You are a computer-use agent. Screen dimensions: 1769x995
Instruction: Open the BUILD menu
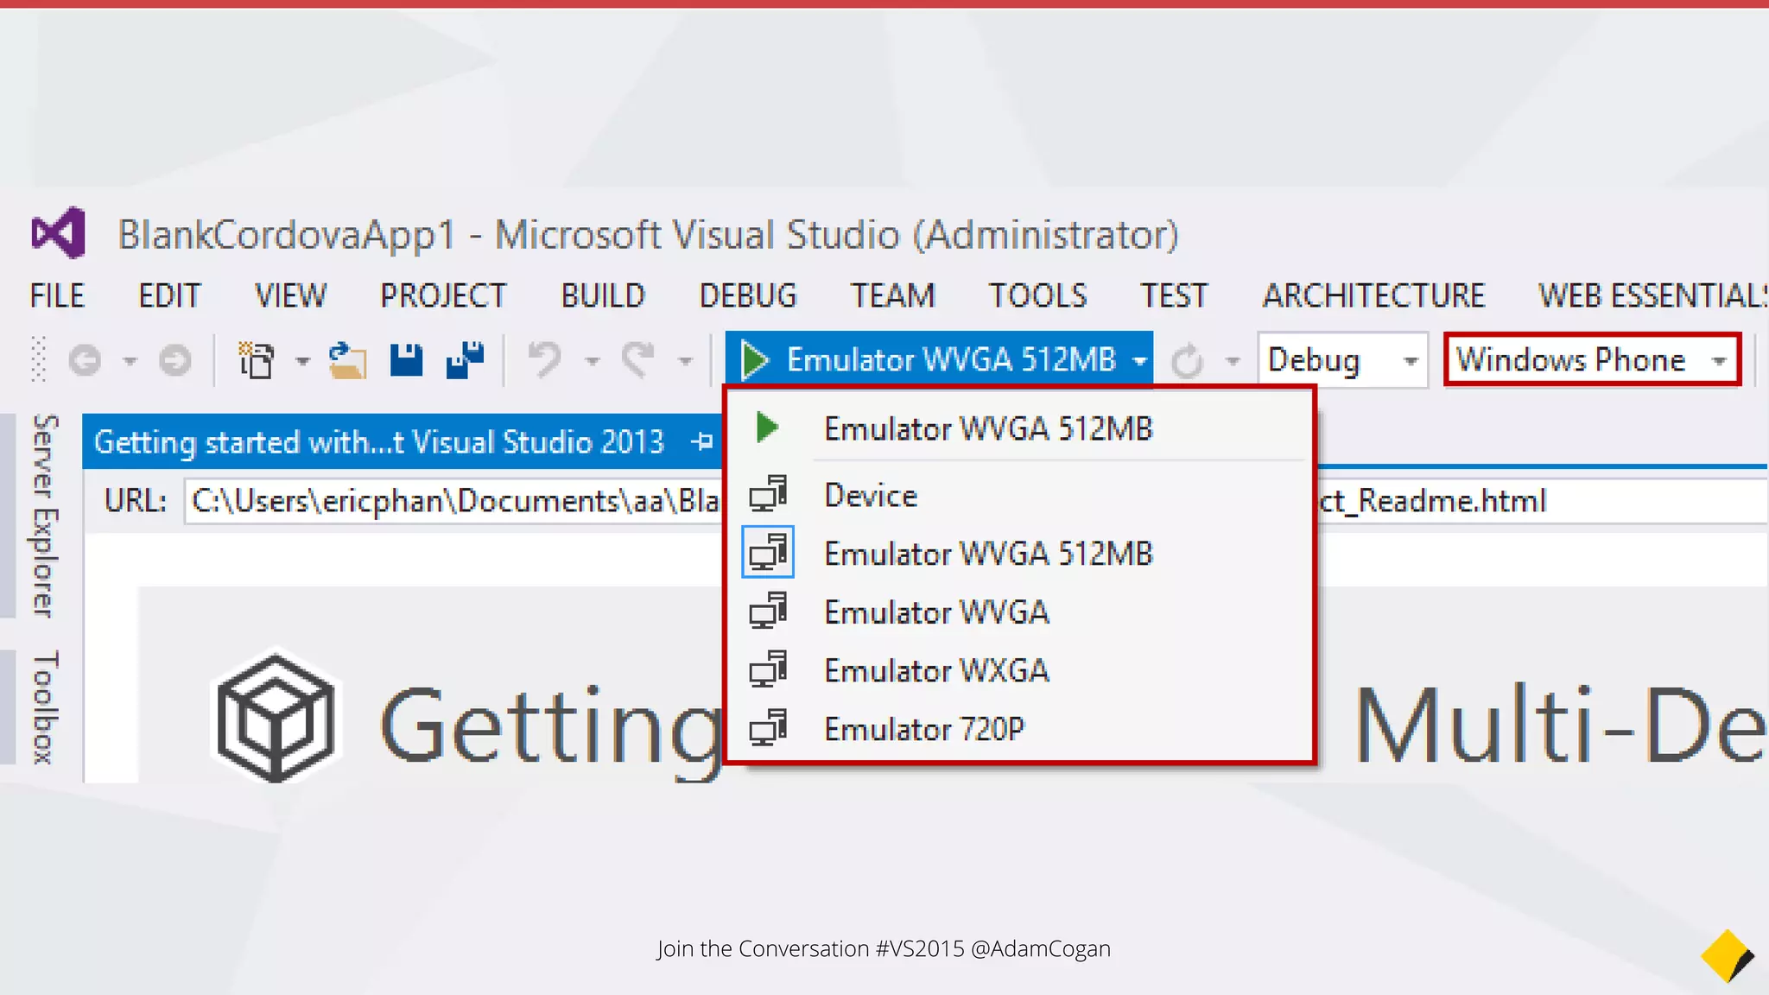tap(603, 295)
